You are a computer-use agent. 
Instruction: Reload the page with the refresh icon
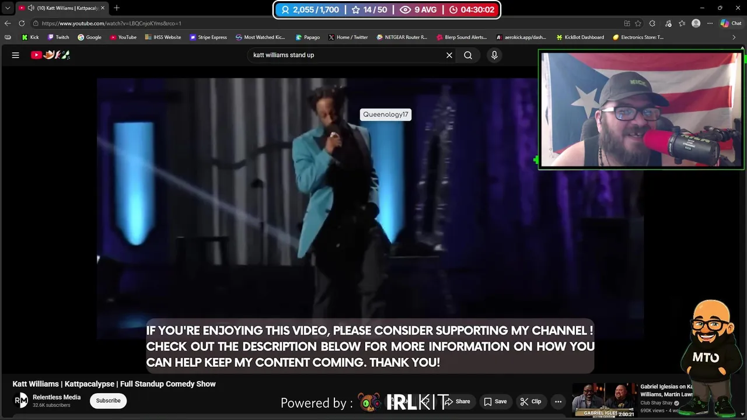click(22, 23)
